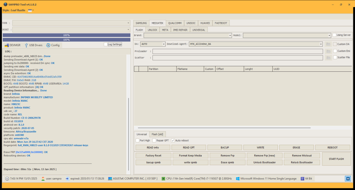Click the flag style icon next to Leaf Rustle

(30, 10)
